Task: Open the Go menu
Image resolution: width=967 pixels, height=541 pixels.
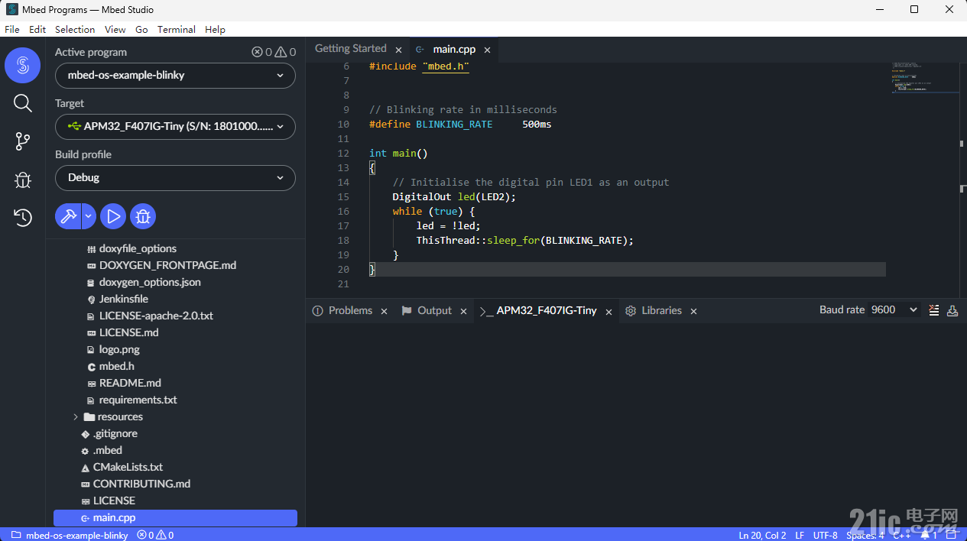Action: point(141,29)
